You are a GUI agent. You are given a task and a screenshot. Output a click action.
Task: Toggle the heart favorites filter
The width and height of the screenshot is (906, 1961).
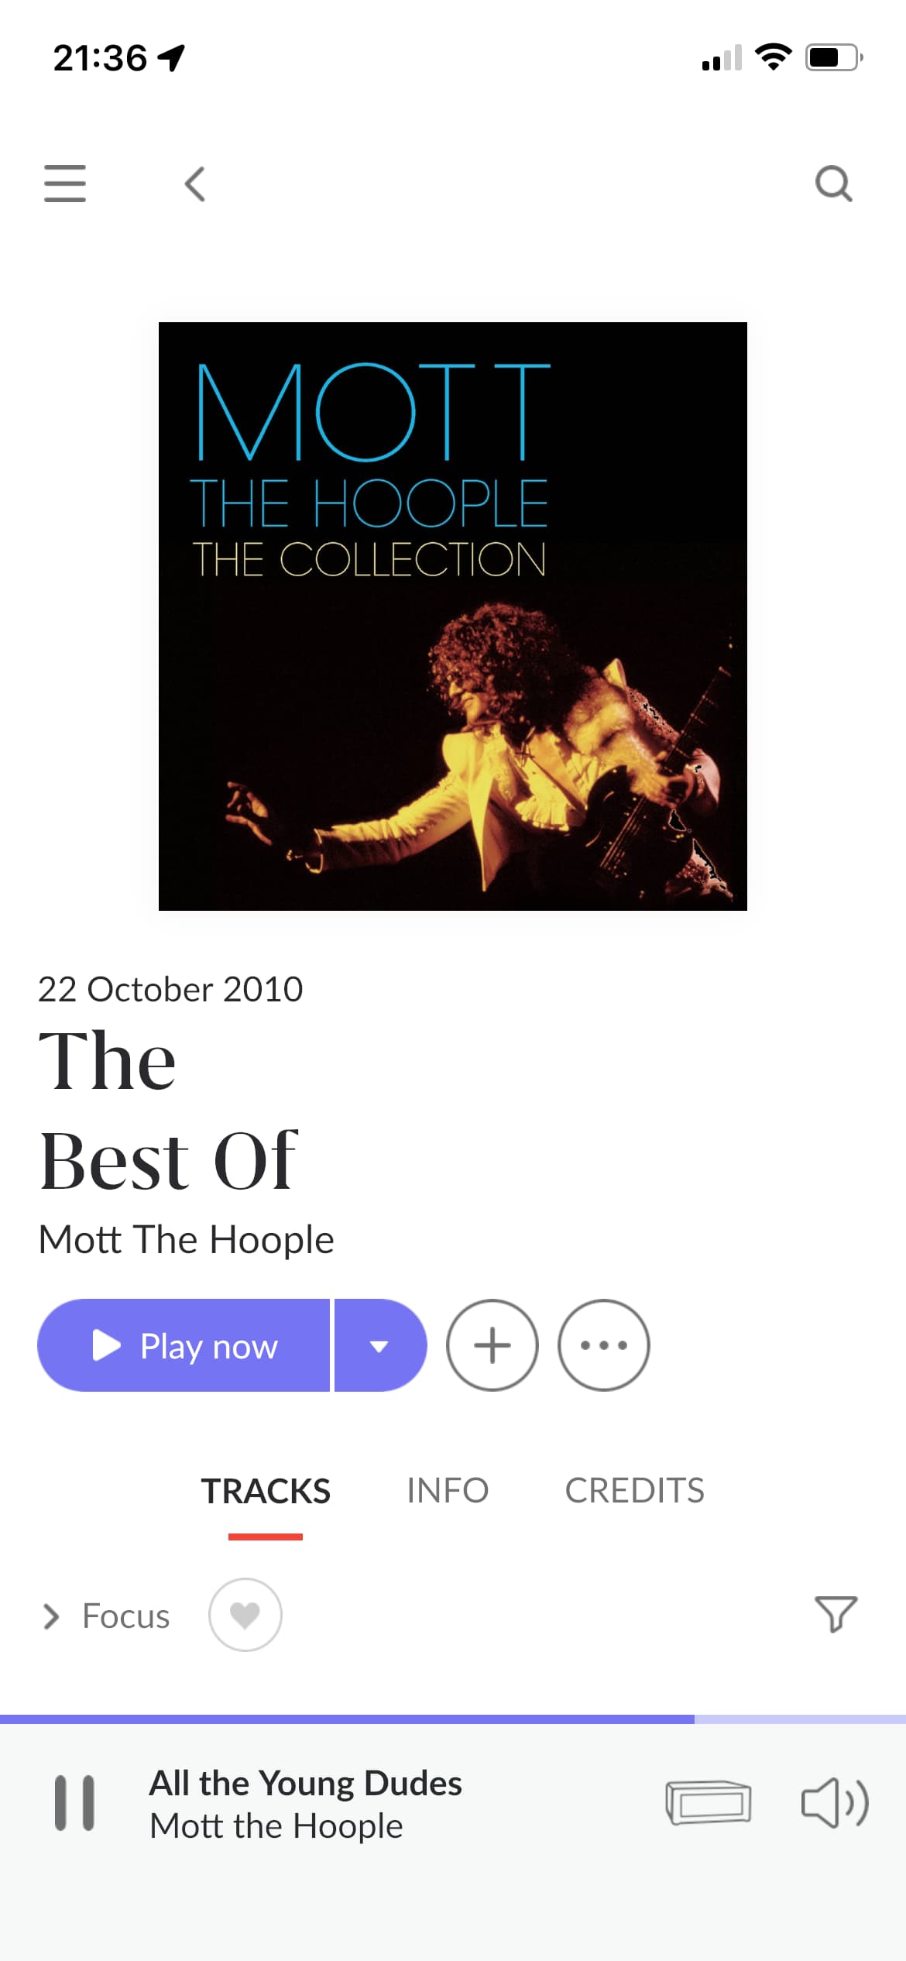click(x=245, y=1615)
